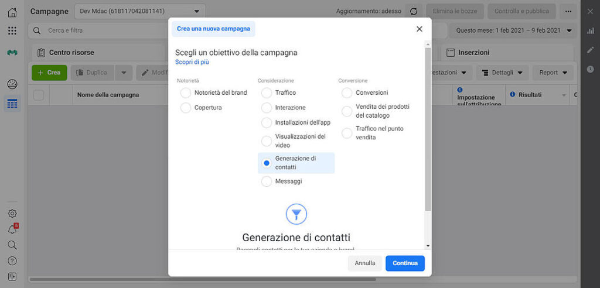The image size is (600, 288).
Task: Close the new campaign dialog with X
Action: pos(419,29)
